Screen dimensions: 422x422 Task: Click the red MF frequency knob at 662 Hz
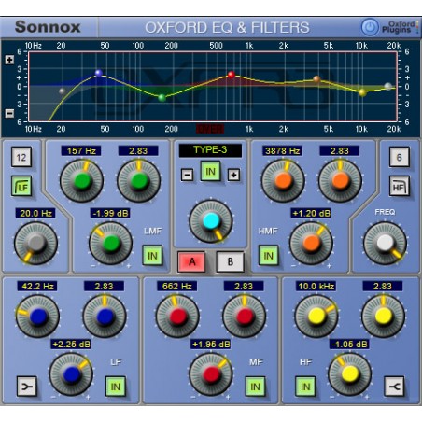(177, 316)
